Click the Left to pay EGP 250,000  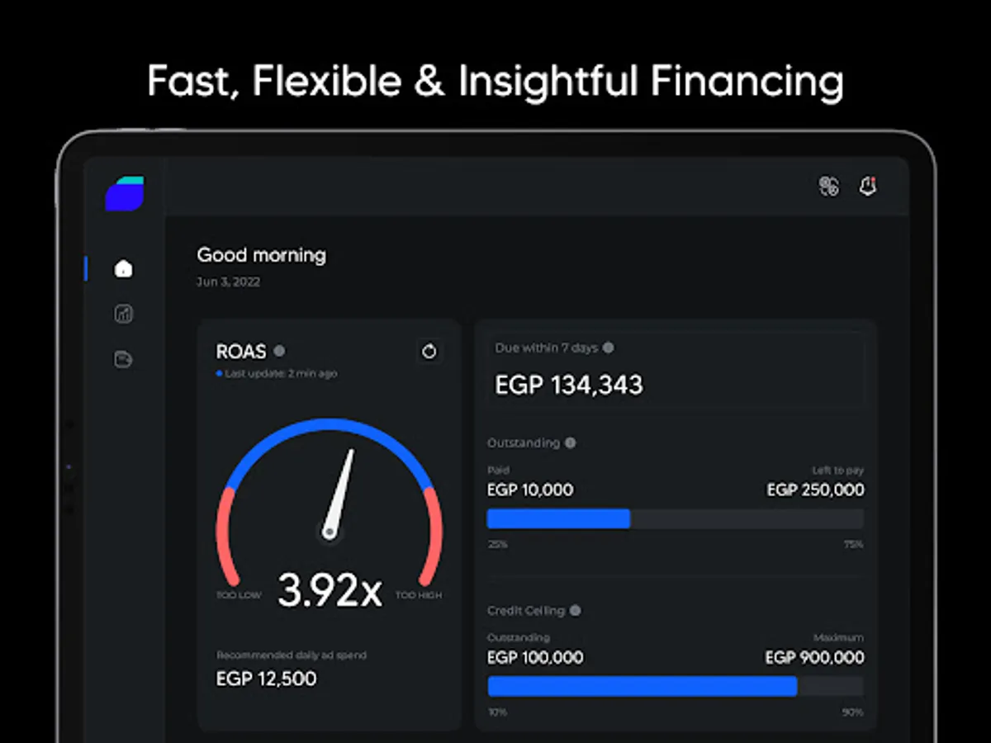[815, 490]
